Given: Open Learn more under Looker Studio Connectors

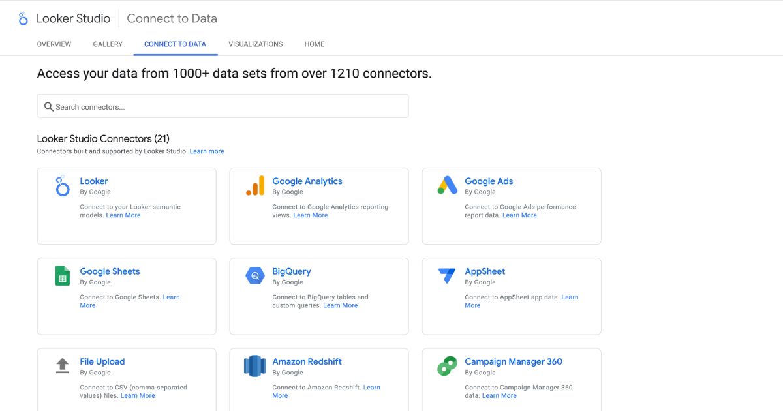Looking at the screenshot, I should (x=207, y=151).
